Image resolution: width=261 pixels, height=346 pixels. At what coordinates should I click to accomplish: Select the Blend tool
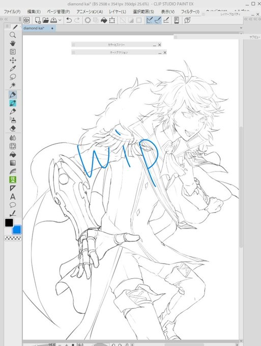click(x=13, y=138)
